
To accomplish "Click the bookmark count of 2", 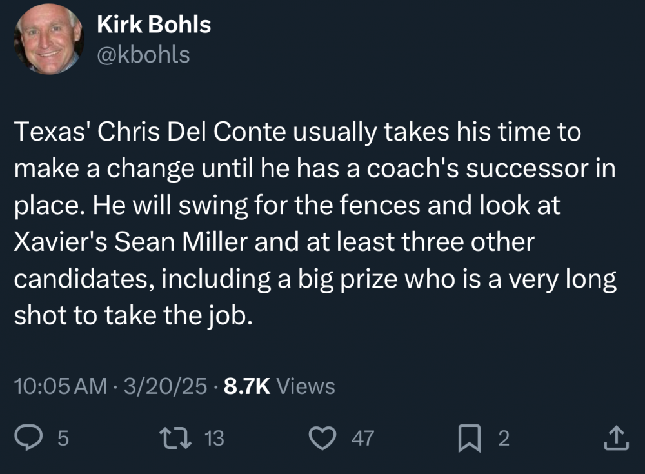I will coord(504,439).
